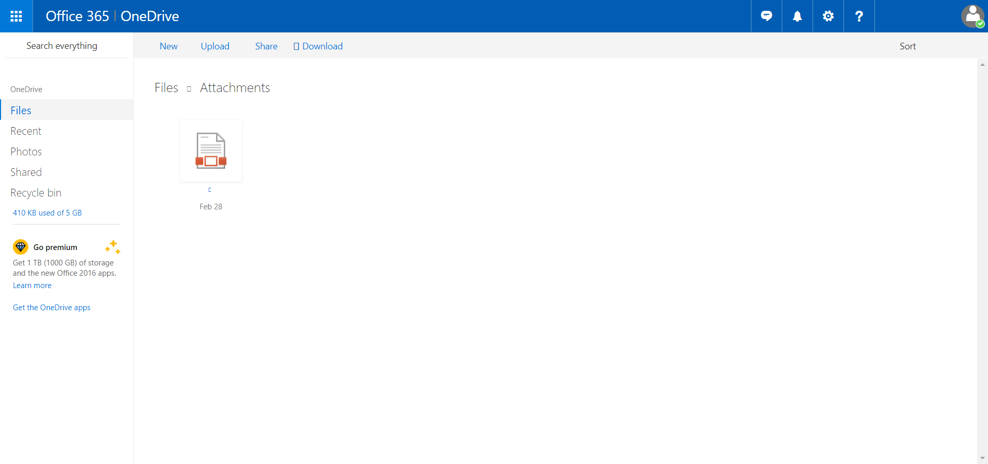Screen dimensions: 988x464
Task: Click the Search everything field
Action: pyautogui.click(x=62, y=46)
